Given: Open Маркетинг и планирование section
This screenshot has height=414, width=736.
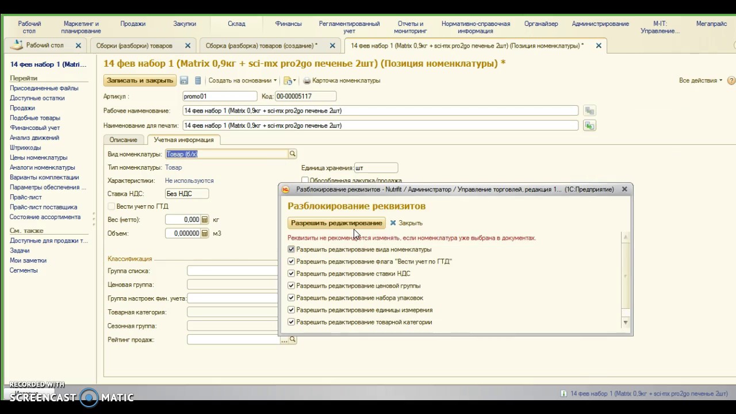Looking at the screenshot, I should point(81,27).
